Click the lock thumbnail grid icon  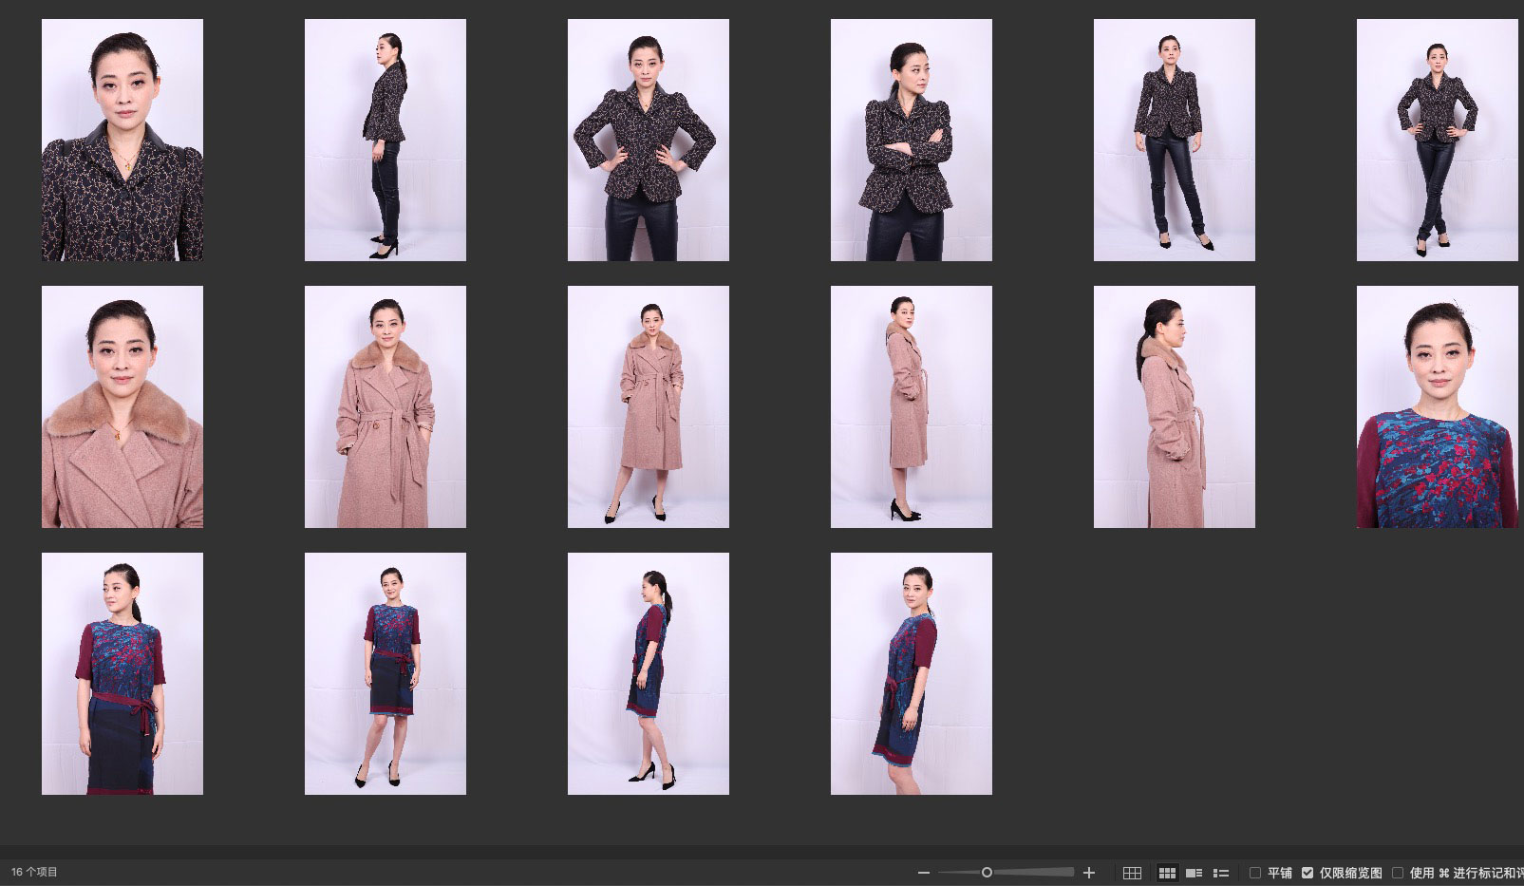point(1132,873)
